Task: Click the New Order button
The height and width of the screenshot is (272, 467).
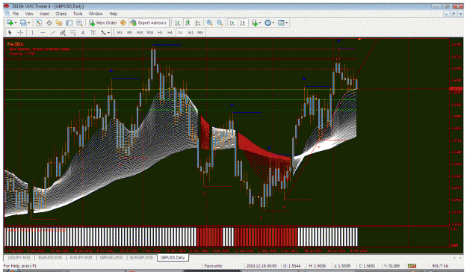Action: 103,23
